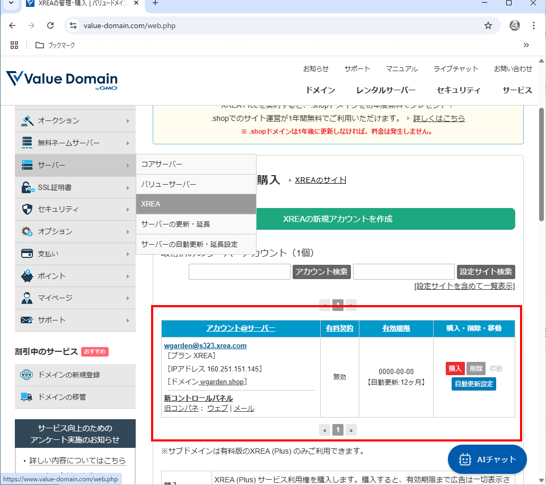Image resolution: width=546 pixels, height=485 pixels.
Task: Click the payment card icon in sidebar
Action: 27,254
